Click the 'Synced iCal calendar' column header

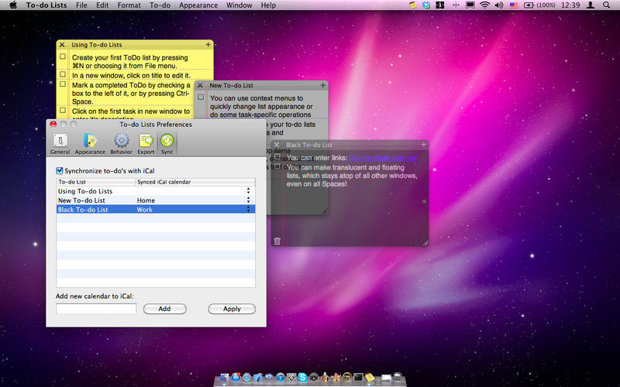point(195,182)
